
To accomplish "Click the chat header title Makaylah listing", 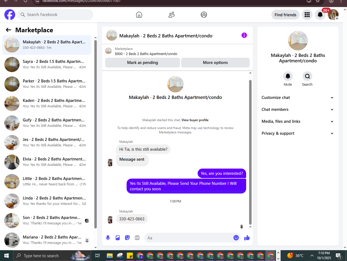I will [166, 36].
